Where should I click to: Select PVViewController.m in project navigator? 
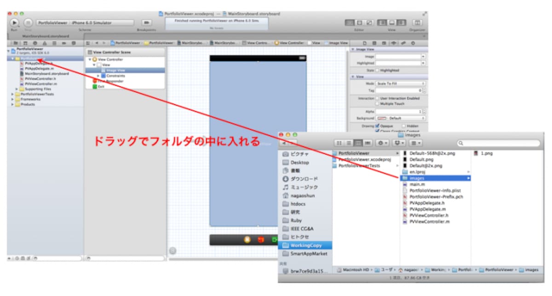40,84
